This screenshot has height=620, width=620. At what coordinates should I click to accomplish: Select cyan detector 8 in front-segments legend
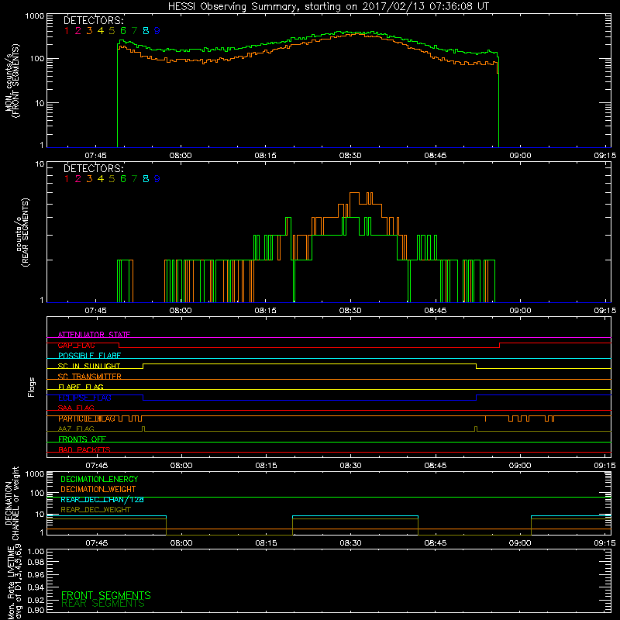146,31
